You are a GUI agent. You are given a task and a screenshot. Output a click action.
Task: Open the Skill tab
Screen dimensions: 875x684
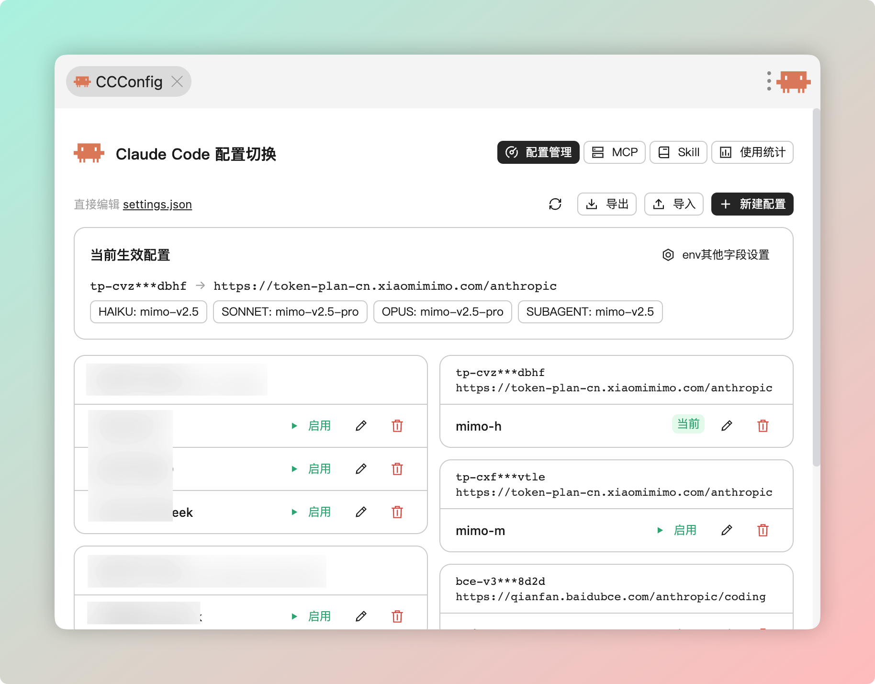pos(678,152)
